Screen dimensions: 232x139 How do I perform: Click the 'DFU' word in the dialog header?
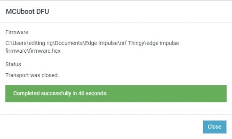click(x=42, y=11)
